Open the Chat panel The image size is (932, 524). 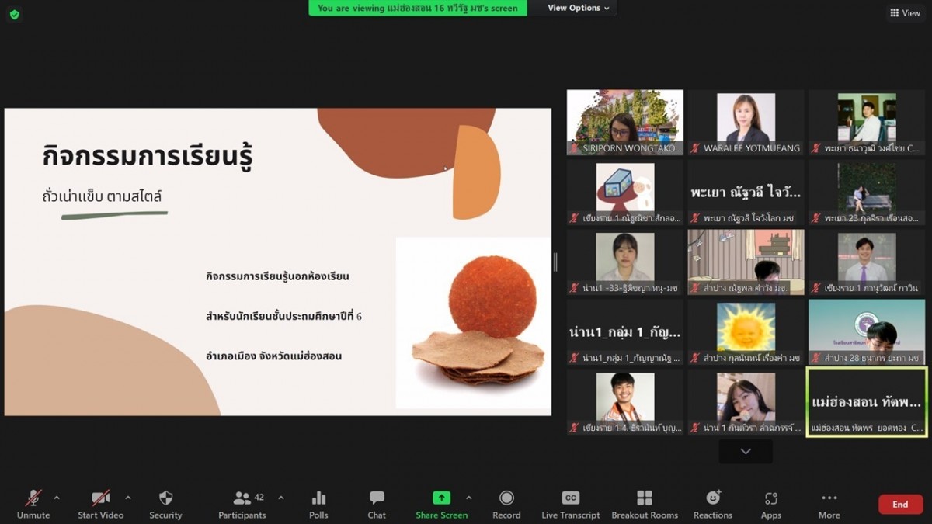click(x=377, y=504)
